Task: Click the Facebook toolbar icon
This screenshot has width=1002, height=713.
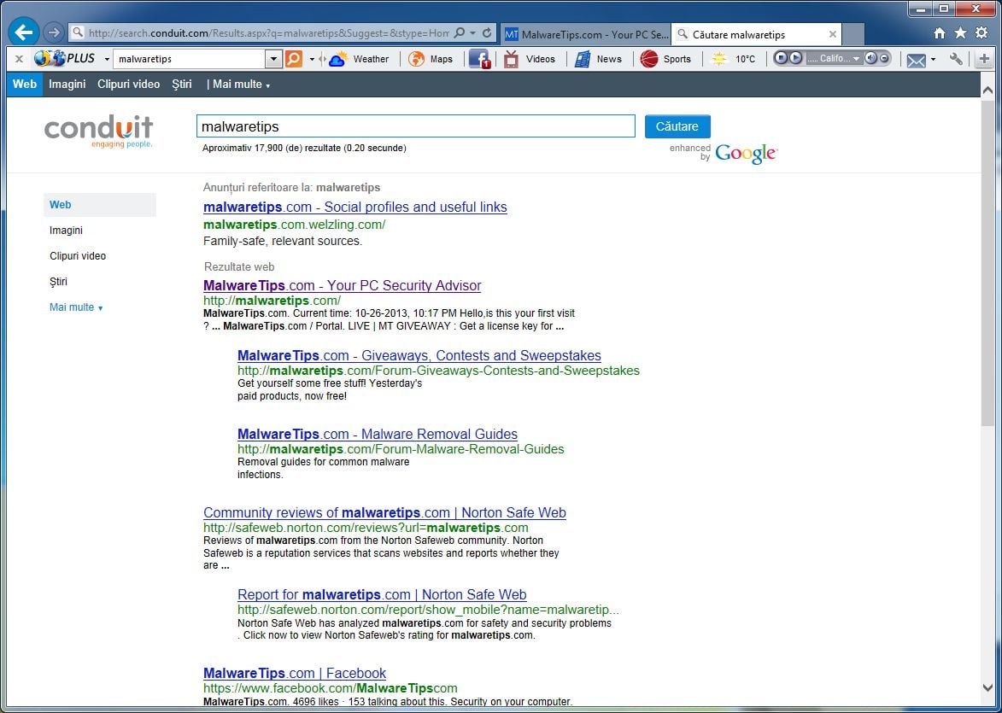Action: tap(480, 59)
